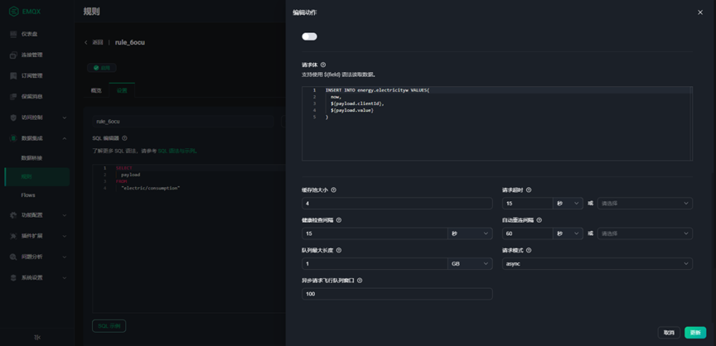Click help icon next to 请求体
Screen dimensions: 716x346
323,65
